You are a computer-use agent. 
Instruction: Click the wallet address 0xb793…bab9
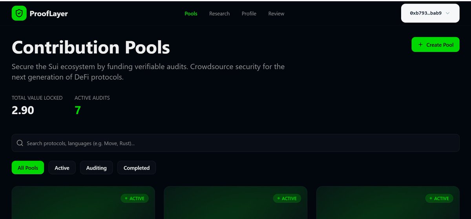click(x=425, y=13)
